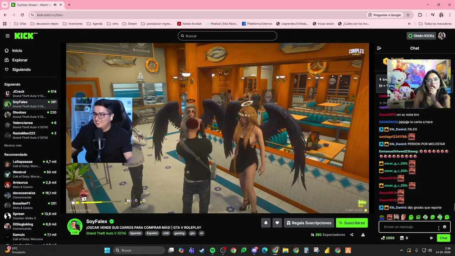Open LaSapaaaaa recommended channel
Image resolution: width=455 pixels, height=256 pixels.
(x=30, y=164)
